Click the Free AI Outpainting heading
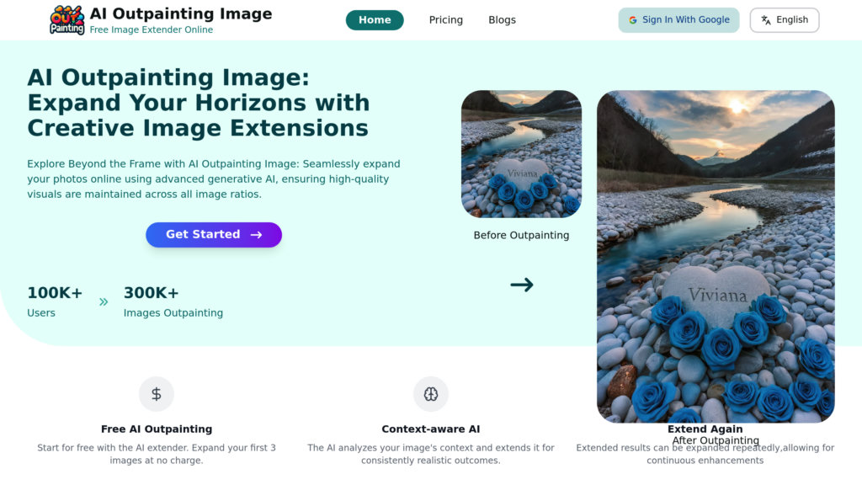 (x=157, y=429)
